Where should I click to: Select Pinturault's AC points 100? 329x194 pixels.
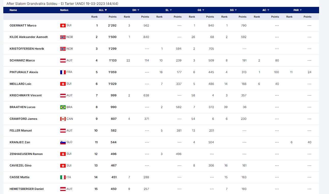pos(276,72)
